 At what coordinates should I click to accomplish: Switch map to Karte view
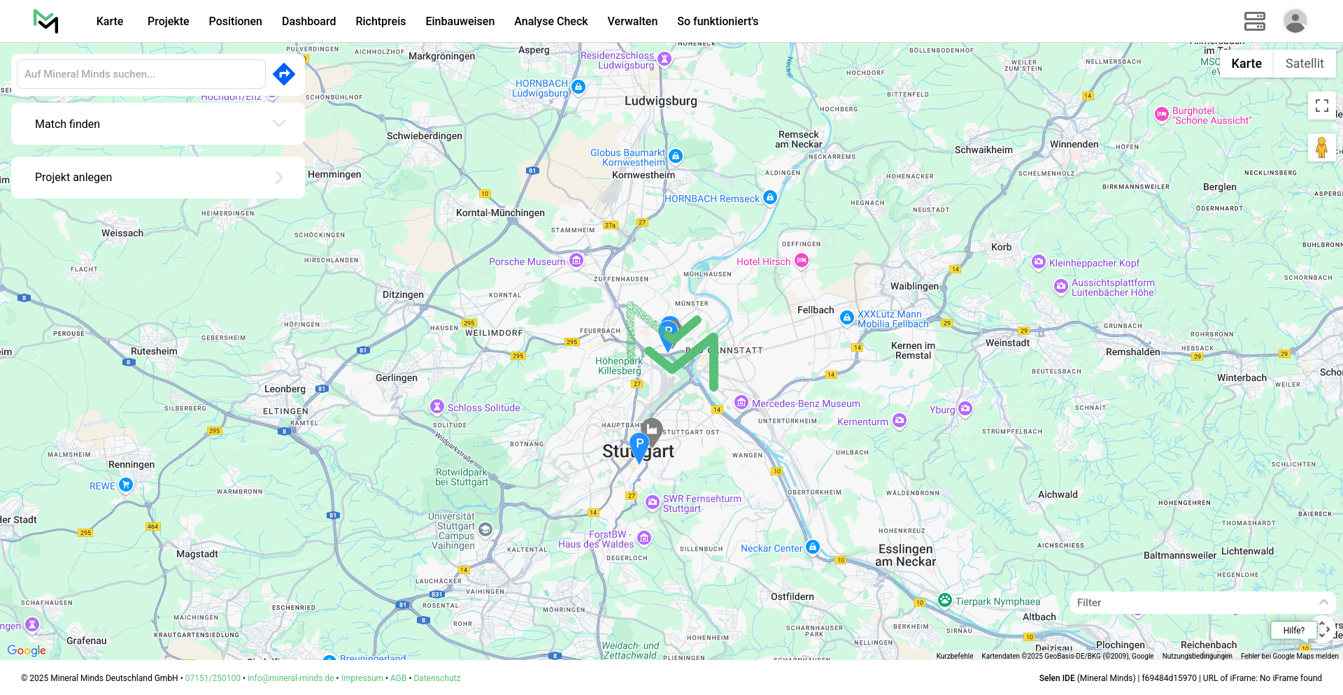click(x=1246, y=64)
